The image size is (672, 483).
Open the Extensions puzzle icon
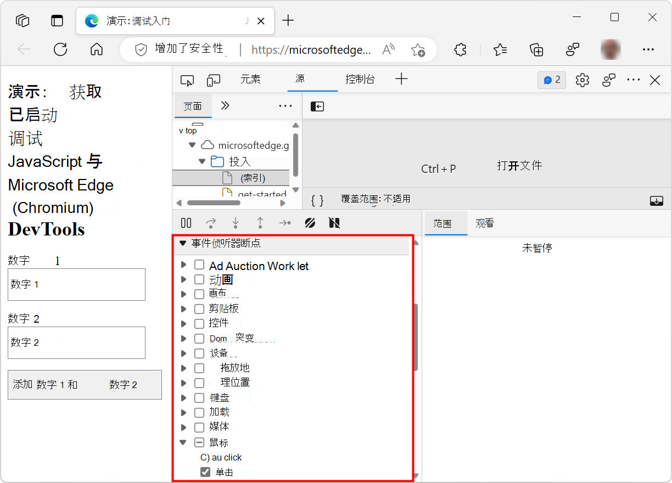[x=461, y=49]
